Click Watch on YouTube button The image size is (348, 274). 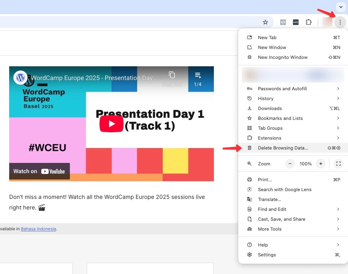coord(39,171)
